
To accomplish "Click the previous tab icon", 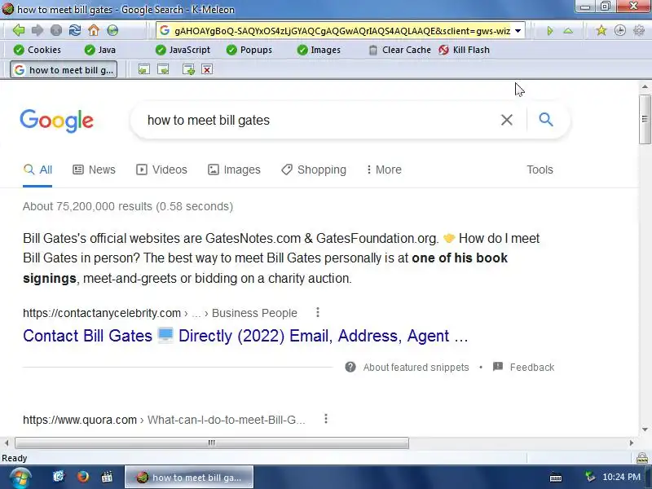I will coord(144,69).
